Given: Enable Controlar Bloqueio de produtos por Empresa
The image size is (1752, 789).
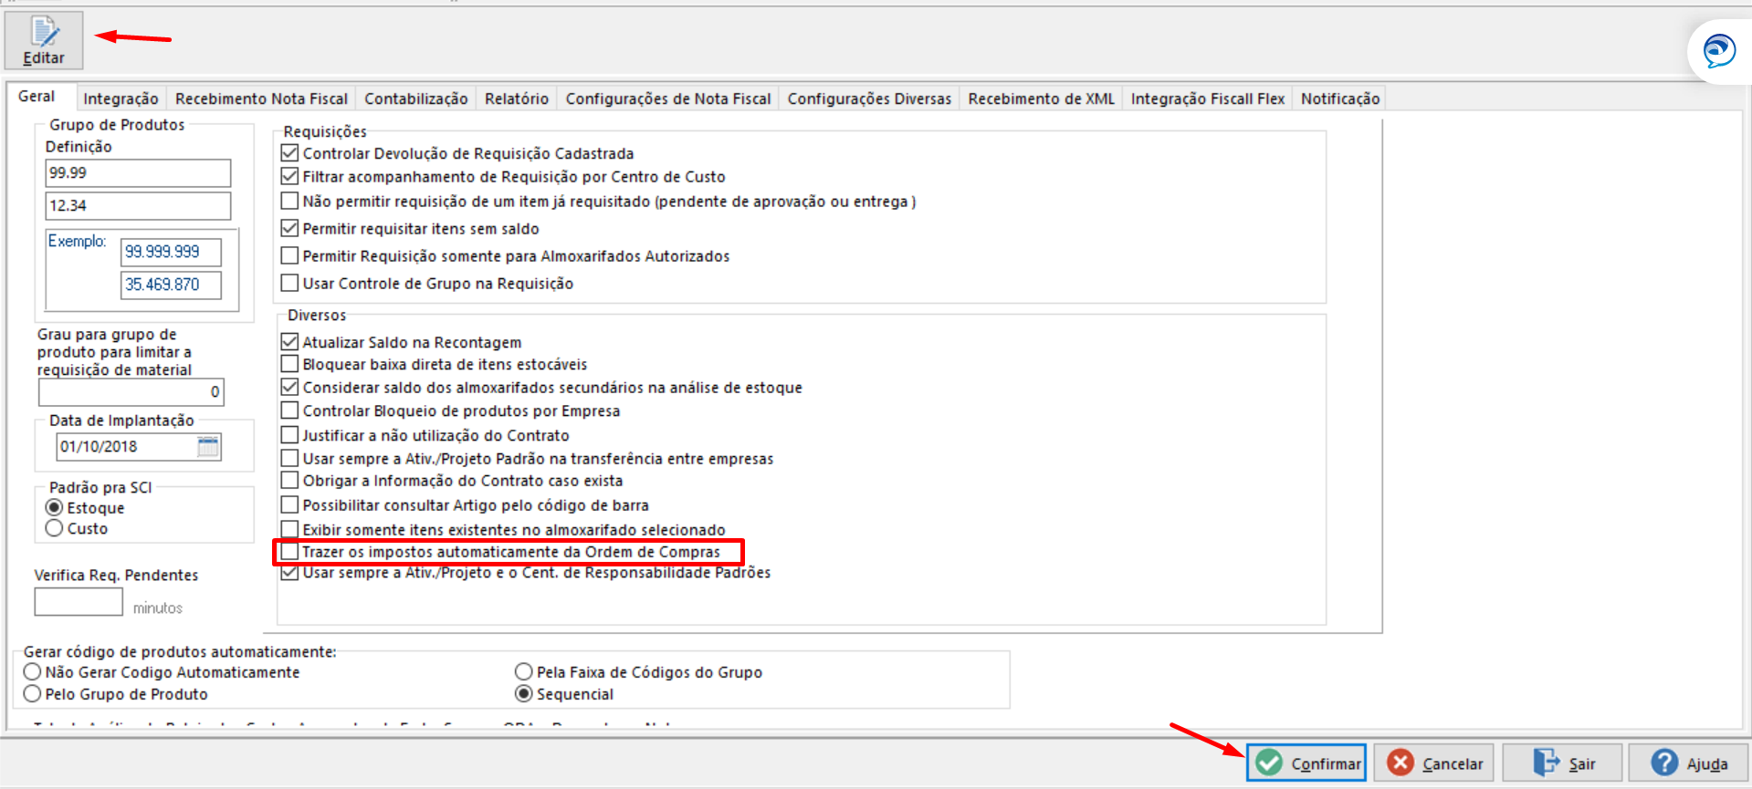Looking at the screenshot, I should point(290,410).
